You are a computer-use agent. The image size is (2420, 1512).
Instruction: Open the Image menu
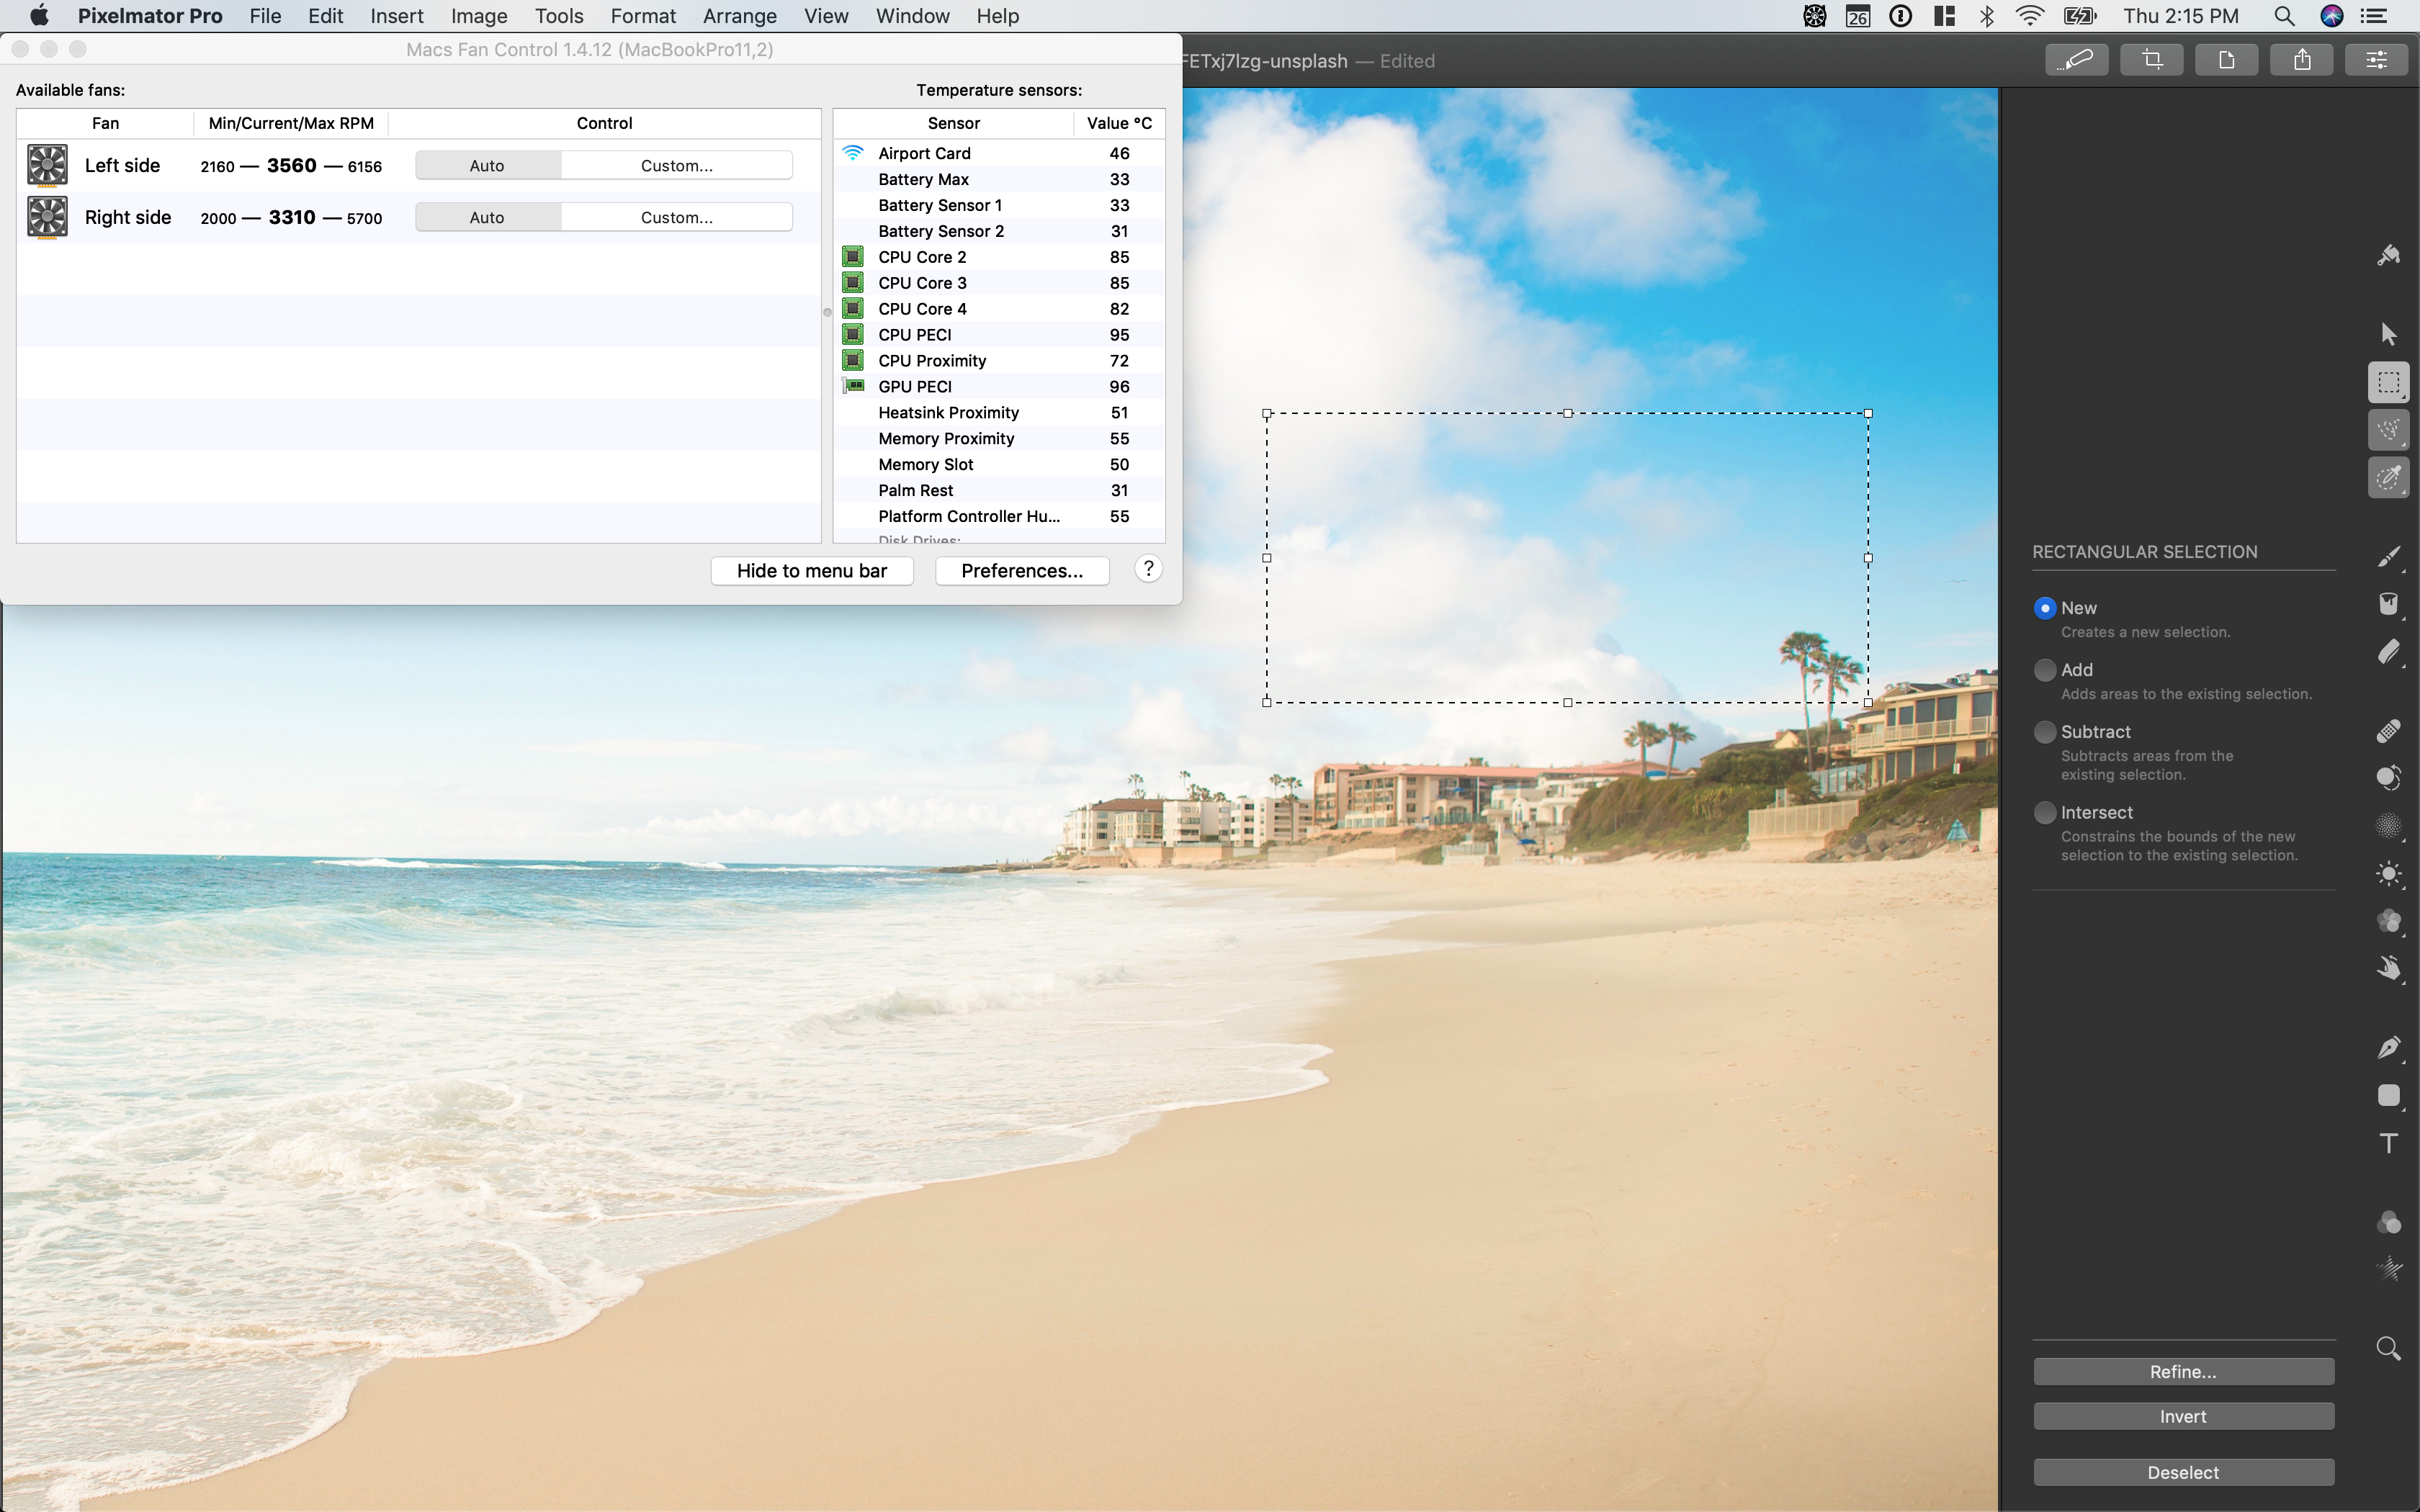pos(479,16)
